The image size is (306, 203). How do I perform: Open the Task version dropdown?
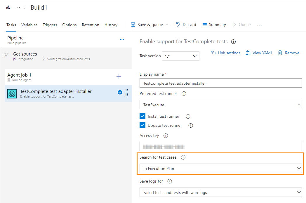click(180, 56)
